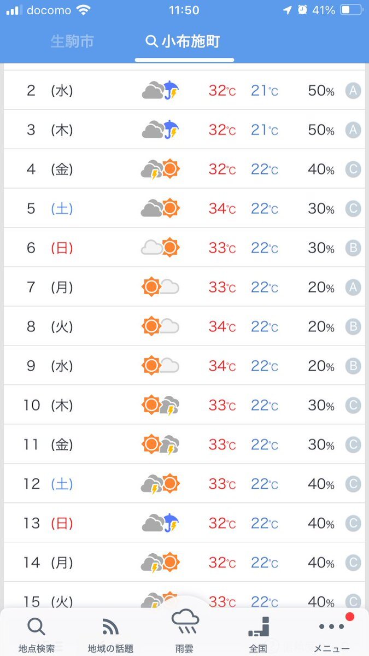This screenshot has height=656, width=369.
Task: Tap the 22℃ low for 9 (水)
Action: pos(265,366)
